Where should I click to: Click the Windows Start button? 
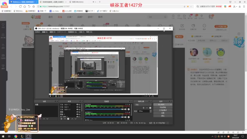(x=3, y=136)
